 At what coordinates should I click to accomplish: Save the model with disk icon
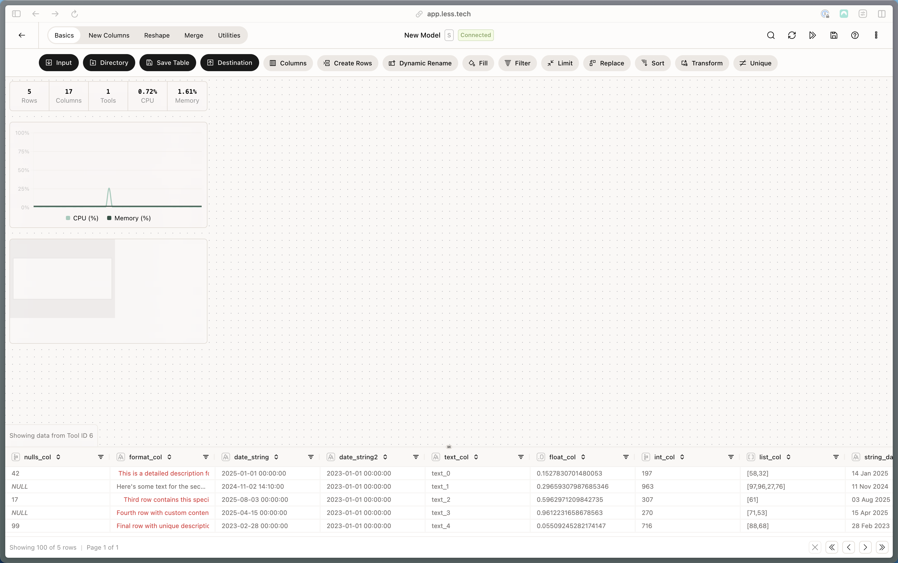click(834, 35)
